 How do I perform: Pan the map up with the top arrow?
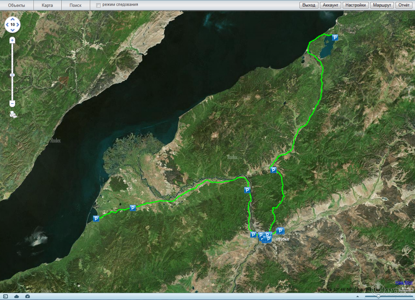[x=13, y=19]
